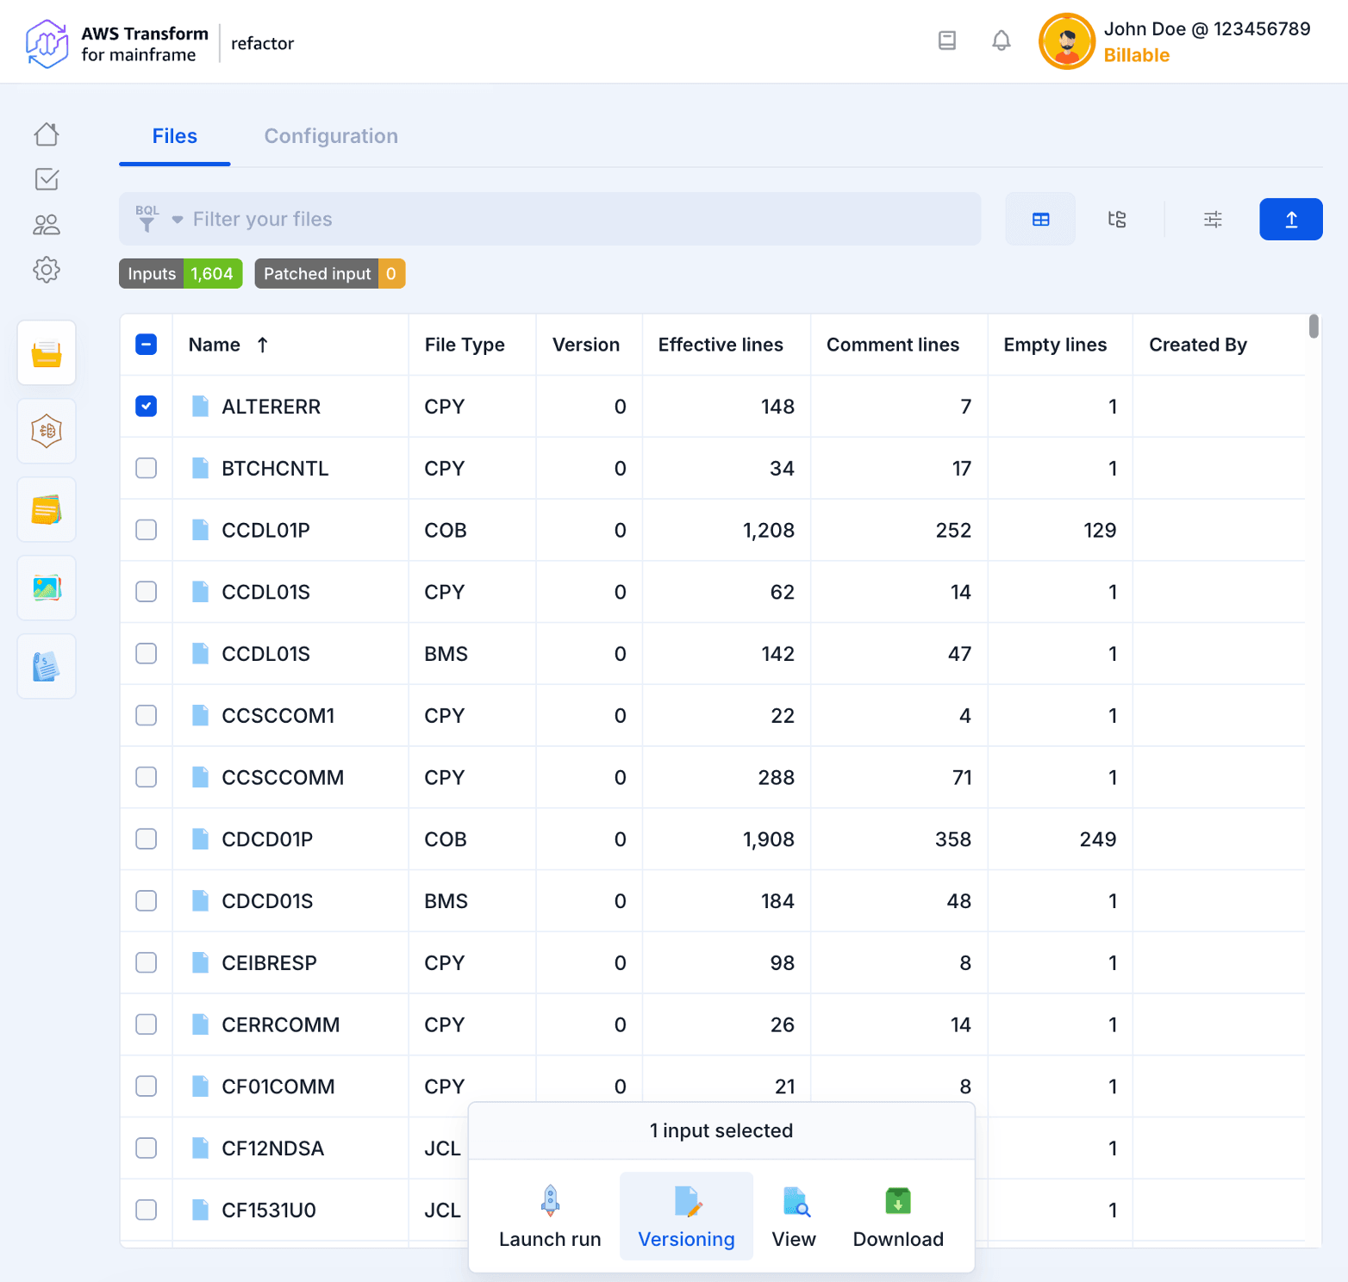
Task: Switch to the Configuration tab
Action: (331, 136)
